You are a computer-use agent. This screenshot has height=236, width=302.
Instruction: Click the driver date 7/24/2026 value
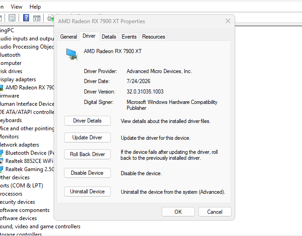pyautogui.click(x=139, y=81)
